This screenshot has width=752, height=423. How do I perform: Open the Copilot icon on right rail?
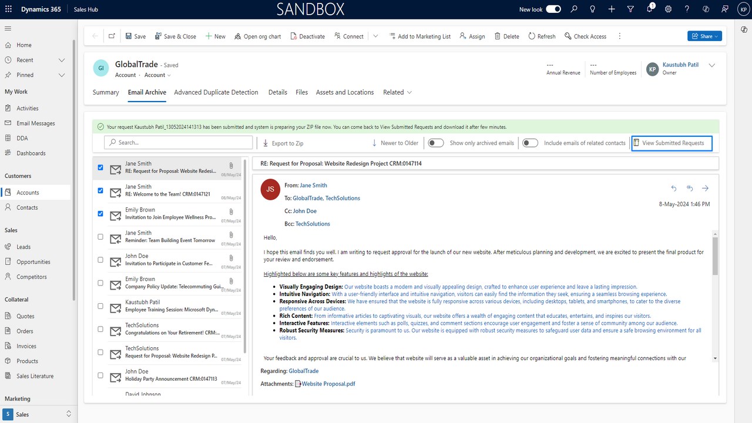[744, 29]
